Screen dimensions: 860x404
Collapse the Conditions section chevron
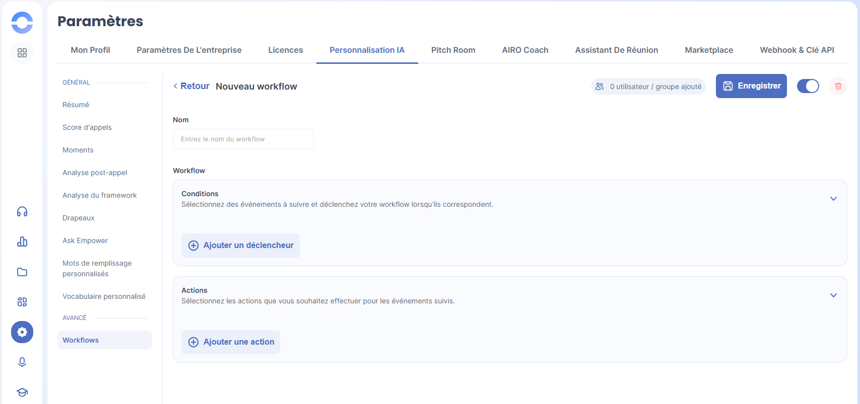click(x=833, y=199)
